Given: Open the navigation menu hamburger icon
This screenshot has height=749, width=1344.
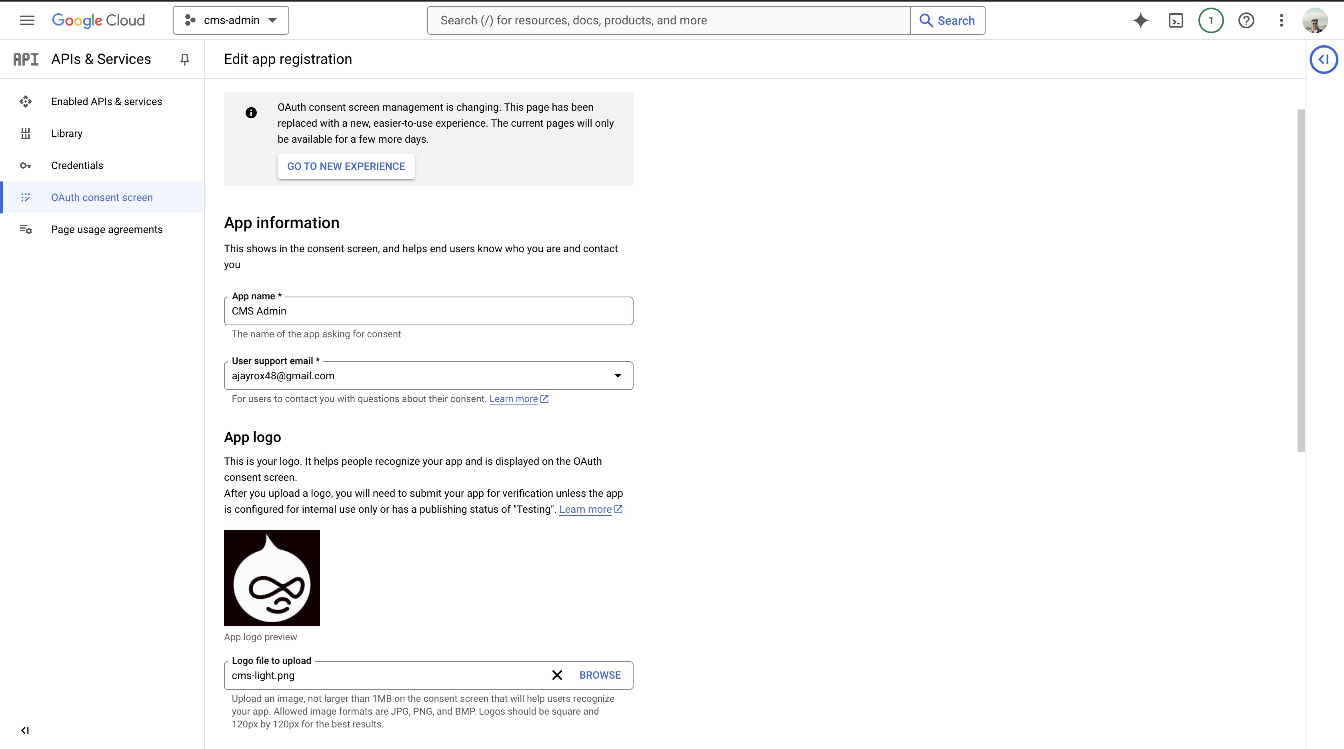Looking at the screenshot, I should tap(27, 20).
